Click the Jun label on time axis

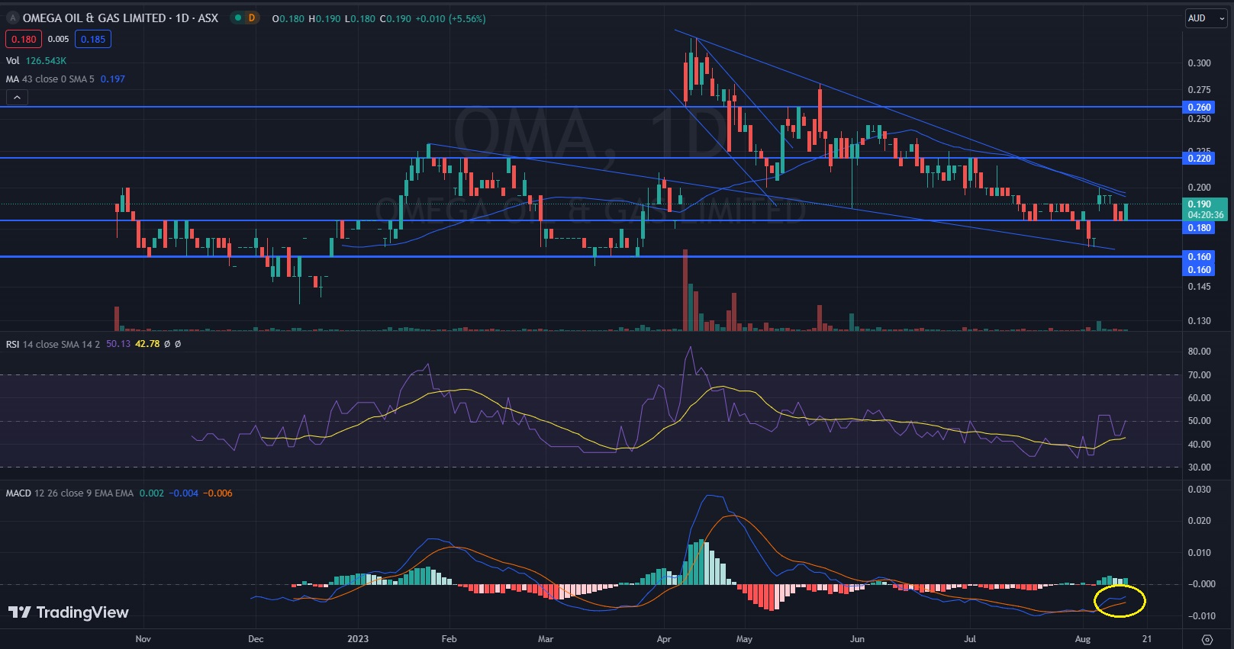[857, 639]
